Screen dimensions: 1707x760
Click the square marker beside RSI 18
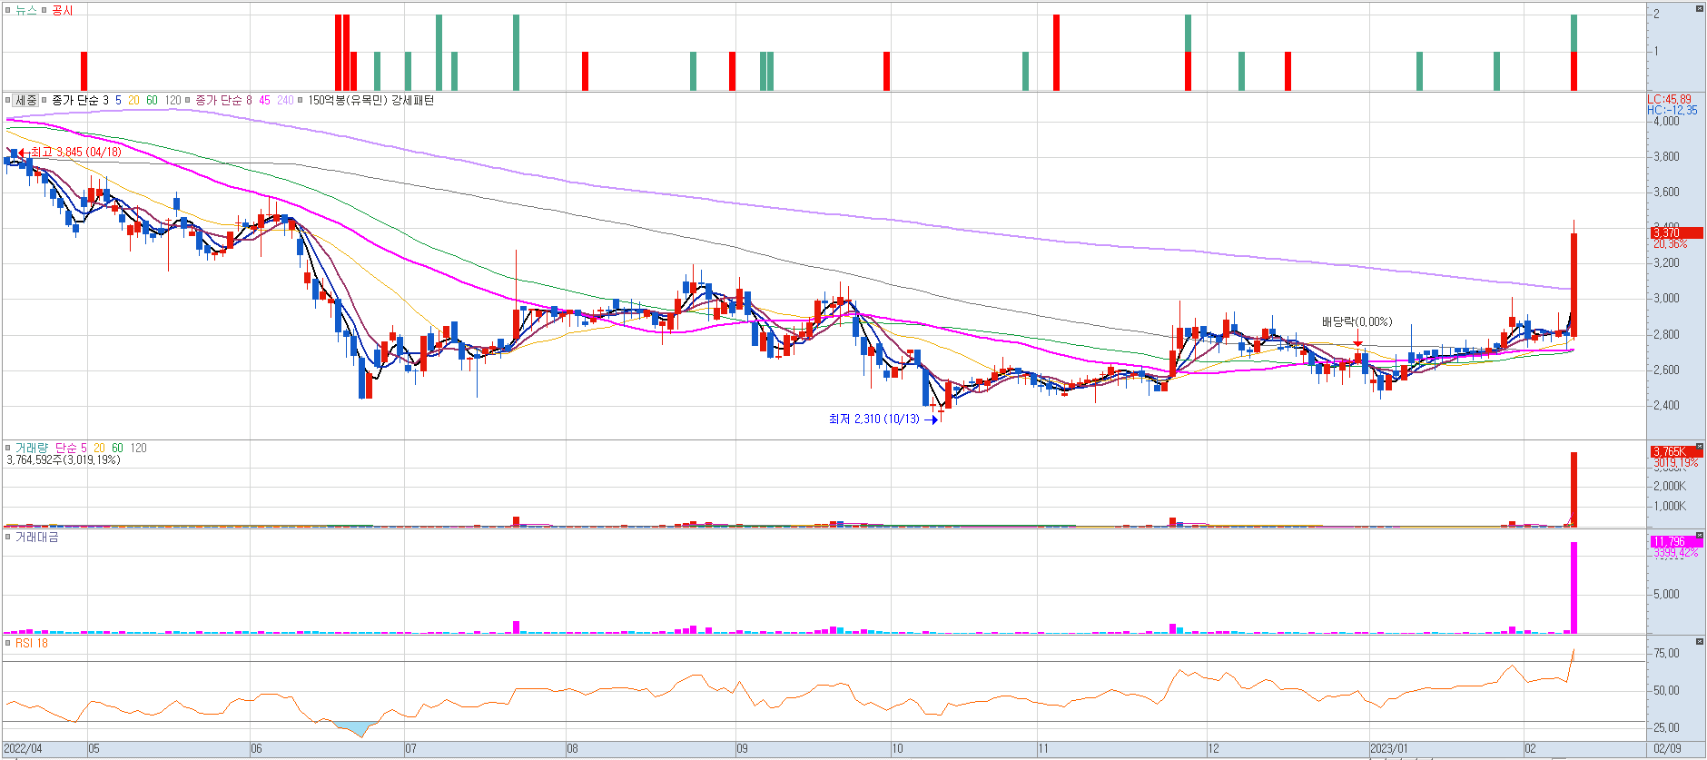click(x=7, y=643)
